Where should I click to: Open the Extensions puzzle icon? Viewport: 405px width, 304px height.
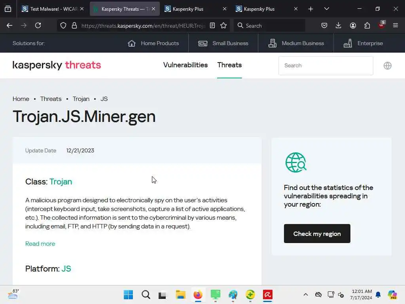point(367,25)
